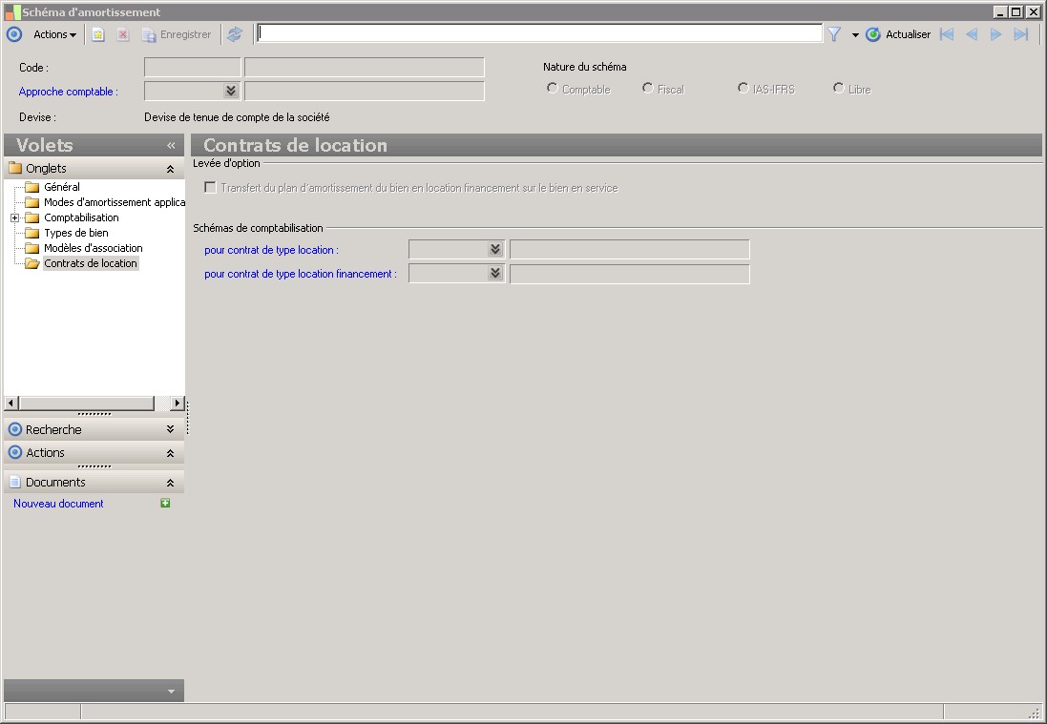Click the open folder icon of Contrats de location
Image resolution: width=1047 pixels, height=724 pixels.
click(x=32, y=264)
